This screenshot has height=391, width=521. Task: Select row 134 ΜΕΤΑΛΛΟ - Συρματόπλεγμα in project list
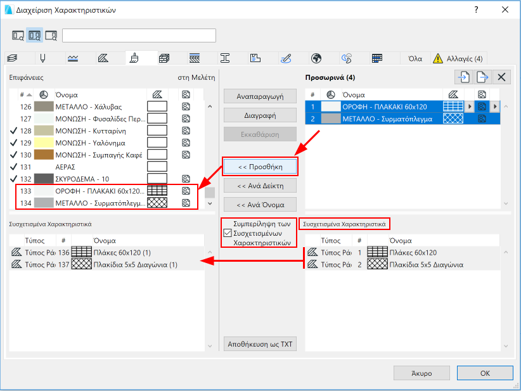106,203
